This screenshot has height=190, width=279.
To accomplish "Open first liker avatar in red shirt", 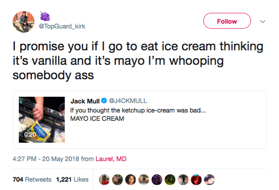I will (105, 179).
